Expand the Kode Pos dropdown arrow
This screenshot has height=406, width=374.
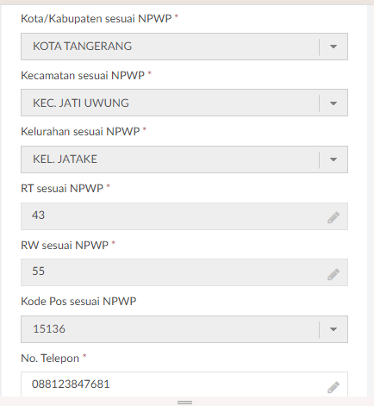[x=333, y=329]
